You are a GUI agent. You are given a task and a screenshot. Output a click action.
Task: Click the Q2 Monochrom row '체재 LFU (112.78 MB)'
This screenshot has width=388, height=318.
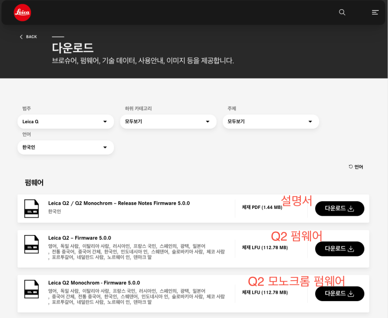[x=265, y=292]
